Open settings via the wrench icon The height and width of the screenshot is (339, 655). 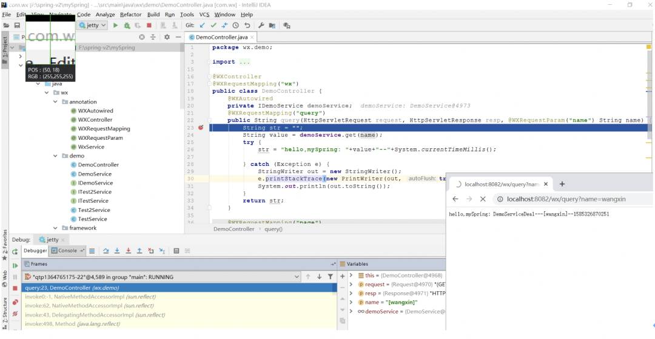pyautogui.click(x=261, y=25)
